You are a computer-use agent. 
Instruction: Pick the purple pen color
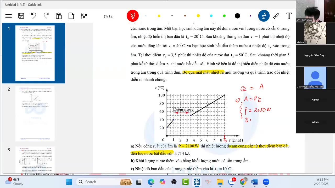click(250, 16)
